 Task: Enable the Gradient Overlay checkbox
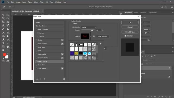pos(37,58)
